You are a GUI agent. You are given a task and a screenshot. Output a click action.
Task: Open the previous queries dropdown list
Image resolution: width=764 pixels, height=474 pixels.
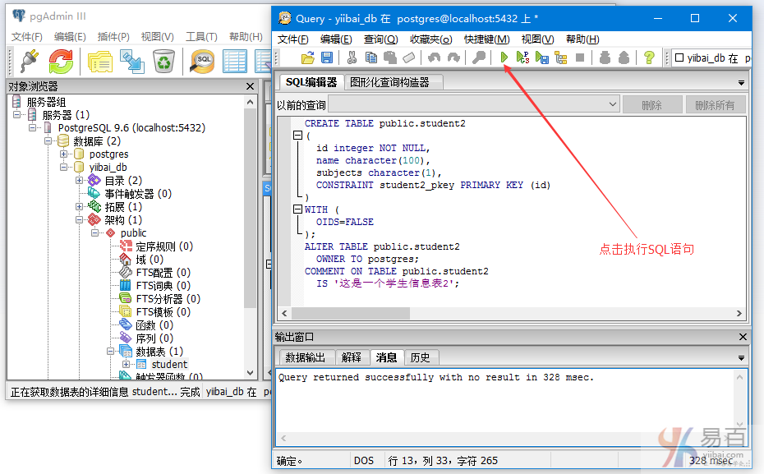click(611, 104)
